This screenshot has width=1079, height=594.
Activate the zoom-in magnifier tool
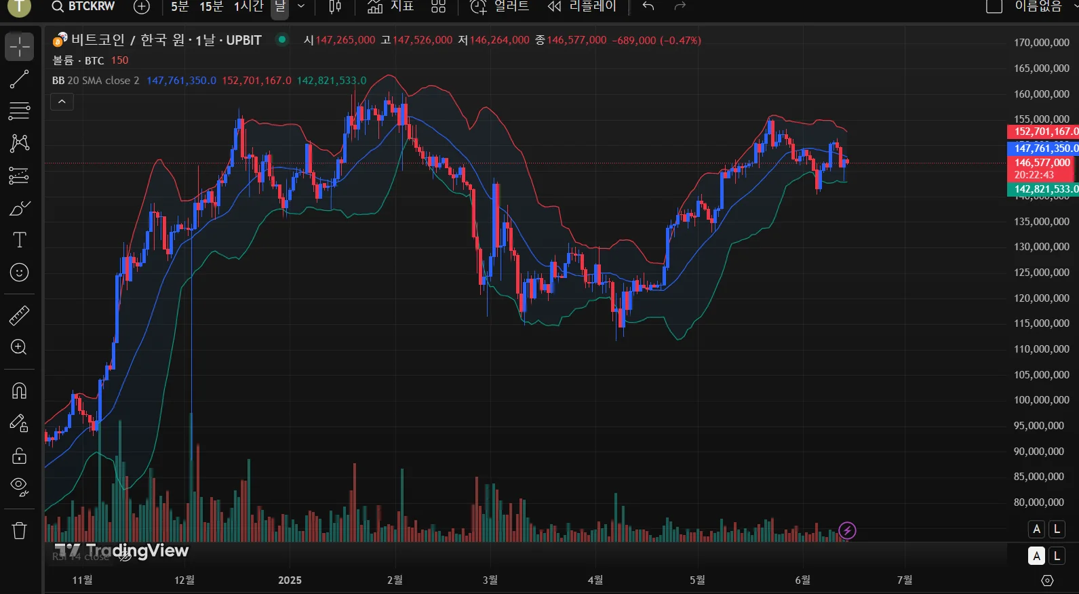tap(19, 347)
